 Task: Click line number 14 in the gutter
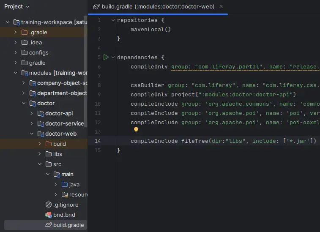tap(98, 141)
